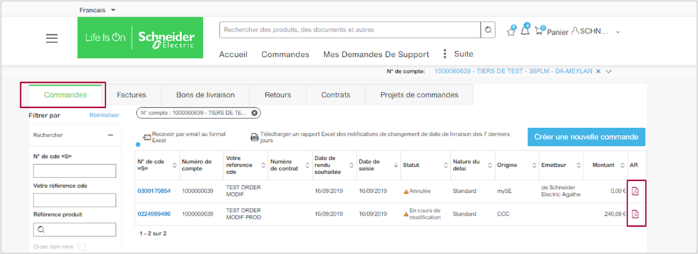Click the Référence produit filter input
This screenshot has width=698, height=254.
tap(75, 230)
